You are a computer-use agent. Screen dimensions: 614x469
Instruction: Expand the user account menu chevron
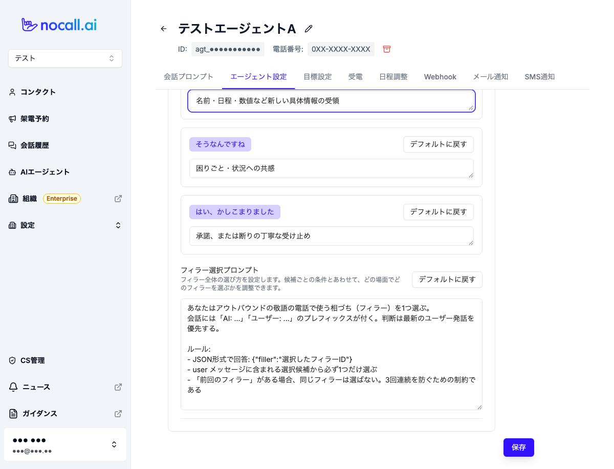tap(114, 444)
